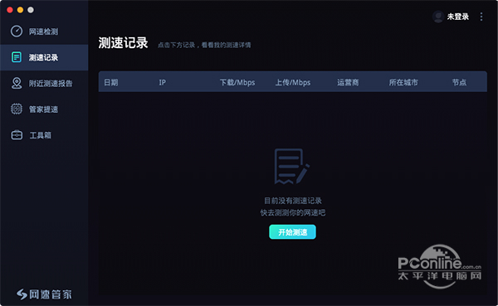Click the speedometer icon for 网速检测
498x306 pixels.
click(17, 32)
